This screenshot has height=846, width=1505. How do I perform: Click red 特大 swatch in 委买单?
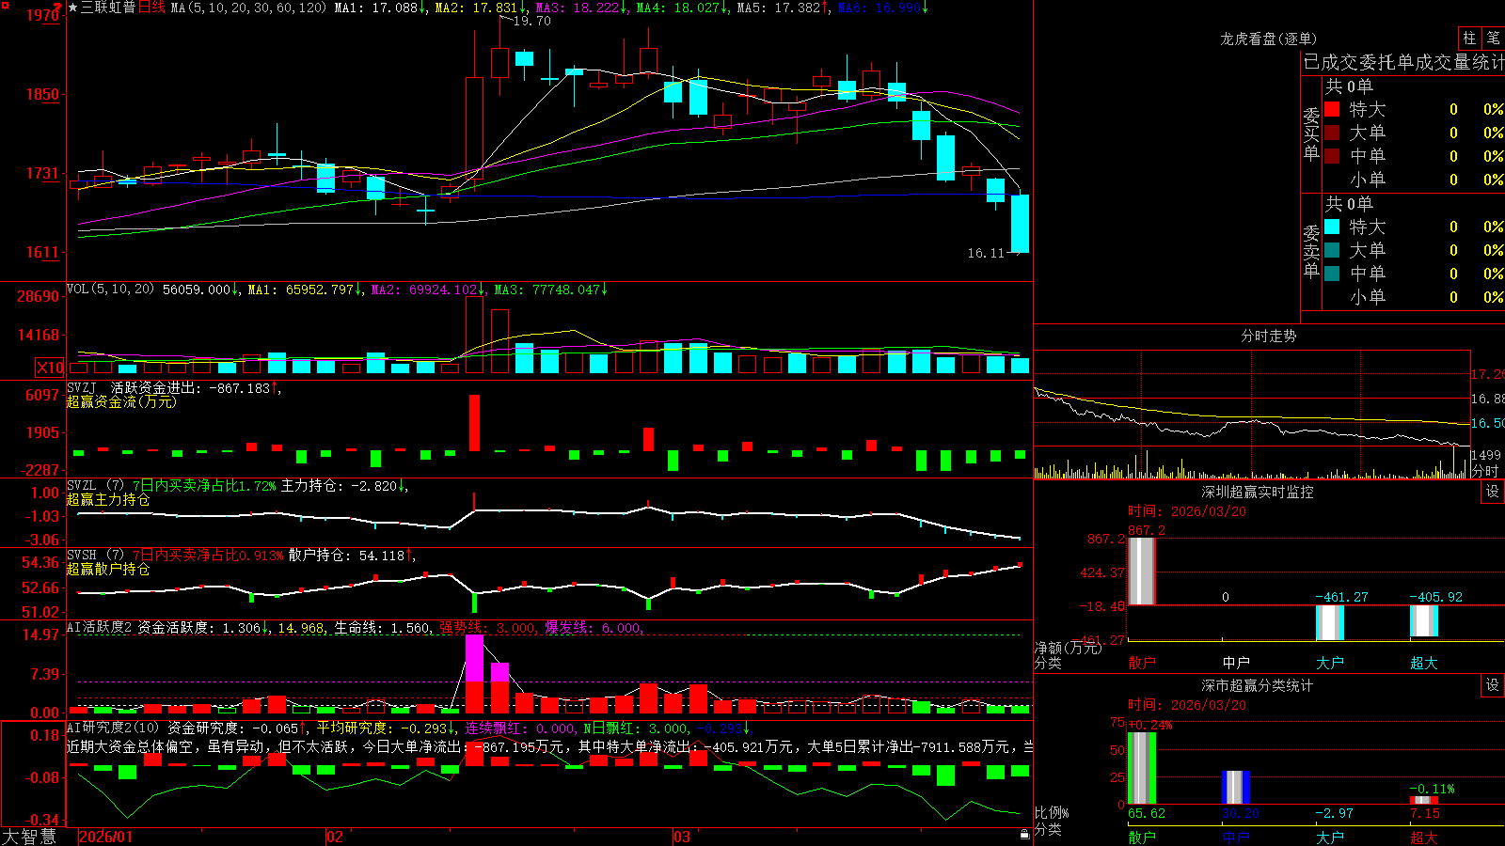click(1332, 109)
